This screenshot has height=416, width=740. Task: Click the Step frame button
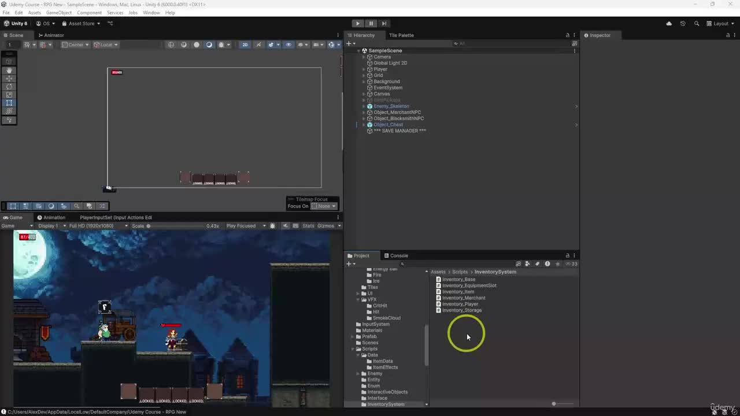384,24
